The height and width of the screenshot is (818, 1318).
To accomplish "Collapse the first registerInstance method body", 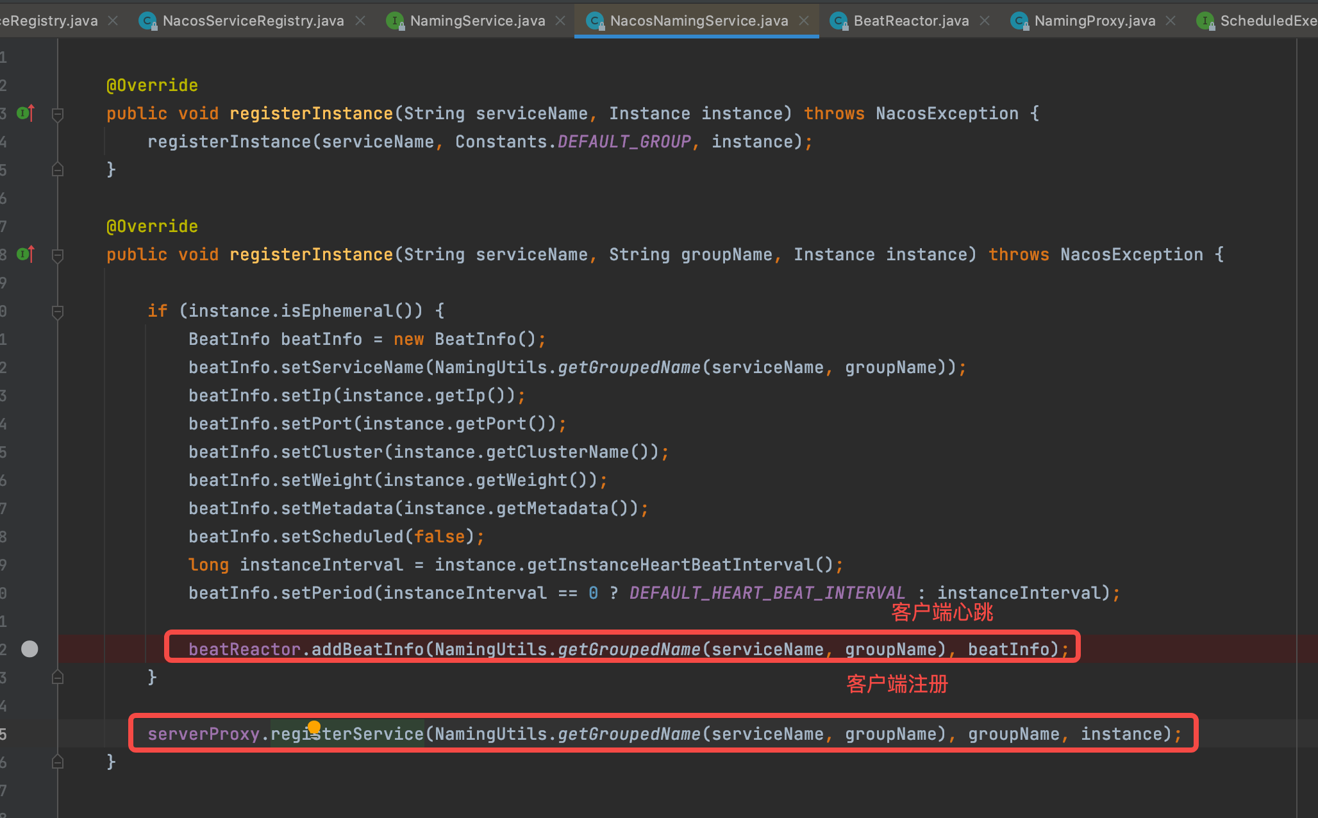I will (58, 114).
